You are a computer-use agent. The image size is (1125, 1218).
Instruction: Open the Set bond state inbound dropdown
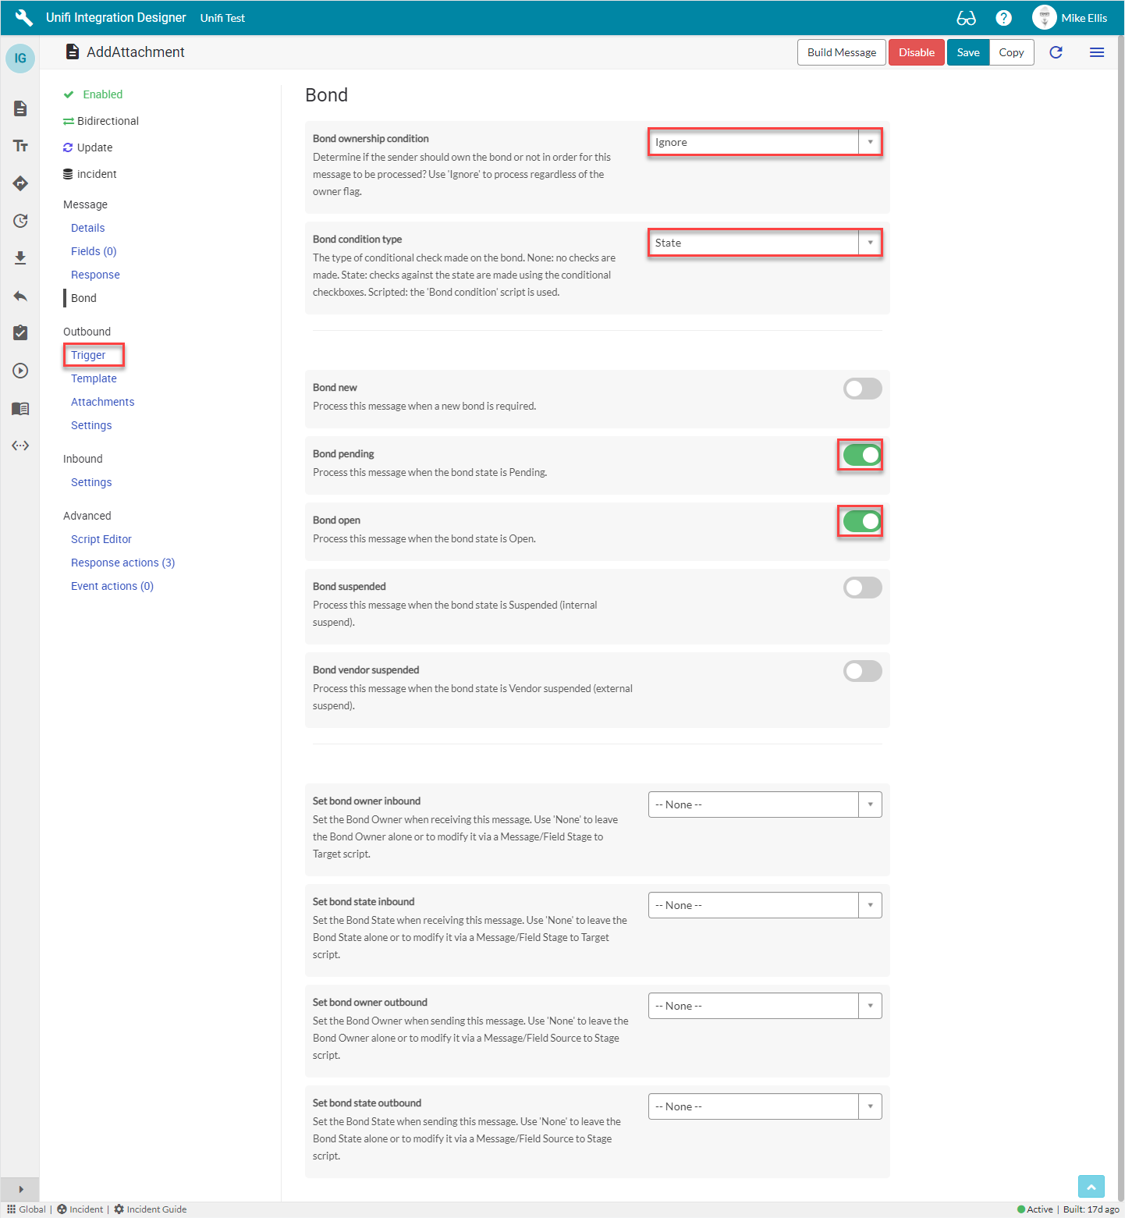tap(765, 905)
